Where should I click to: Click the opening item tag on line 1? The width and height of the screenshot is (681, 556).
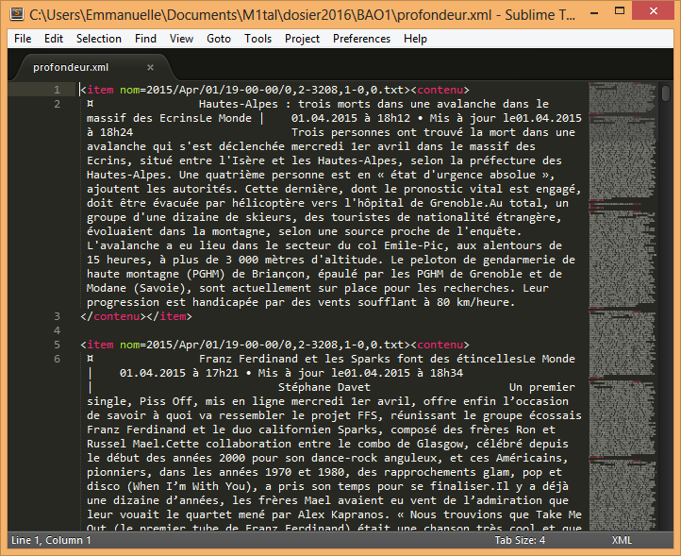100,90
